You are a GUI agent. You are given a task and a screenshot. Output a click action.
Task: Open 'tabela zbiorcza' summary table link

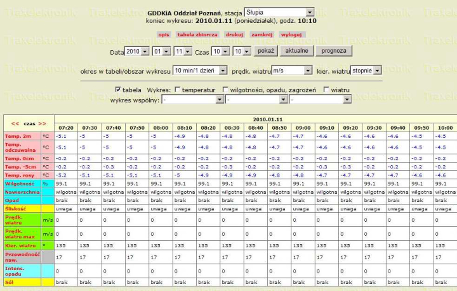197,34
